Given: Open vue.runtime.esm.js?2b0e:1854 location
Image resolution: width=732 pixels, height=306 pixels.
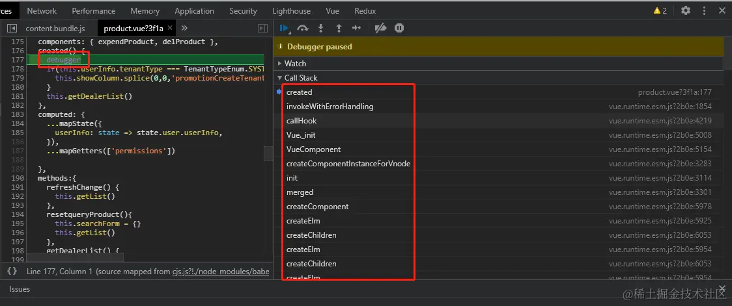Looking at the screenshot, I should 660,107.
